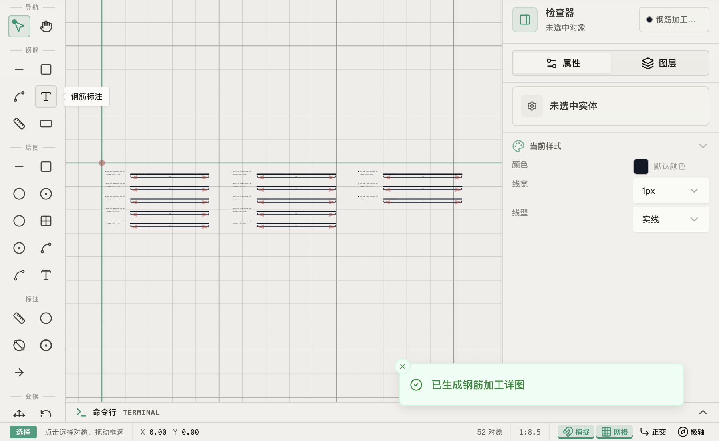
Task: Choose the text T tool in 绘图 section
Action: coord(46,275)
